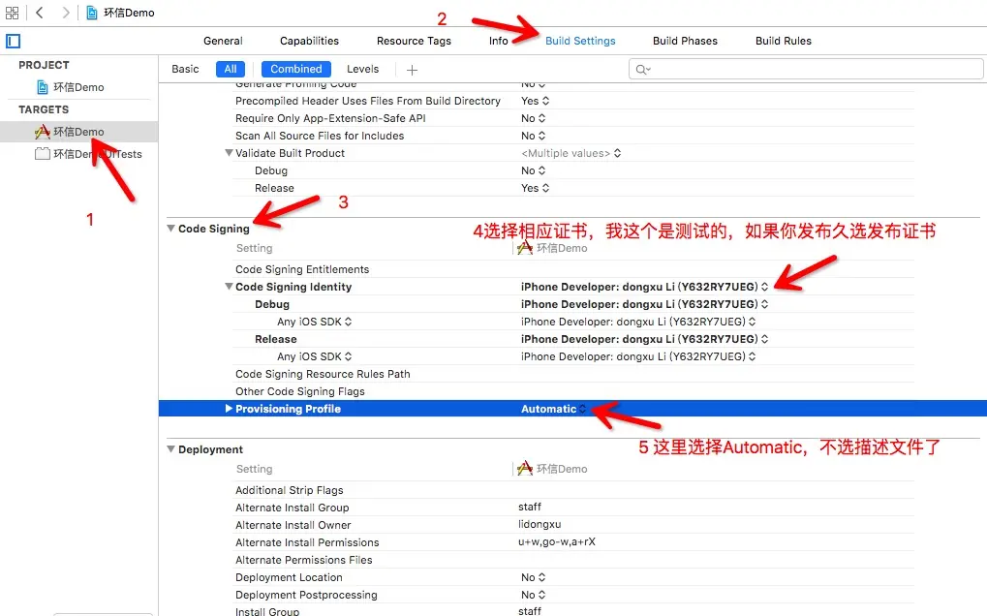Image resolution: width=987 pixels, height=616 pixels.
Task: Select the Combined view mode
Action: click(295, 69)
